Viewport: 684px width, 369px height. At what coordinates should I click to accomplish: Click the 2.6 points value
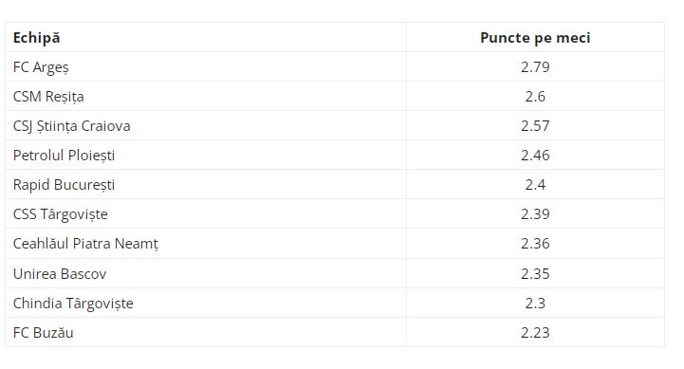(535, 97)
